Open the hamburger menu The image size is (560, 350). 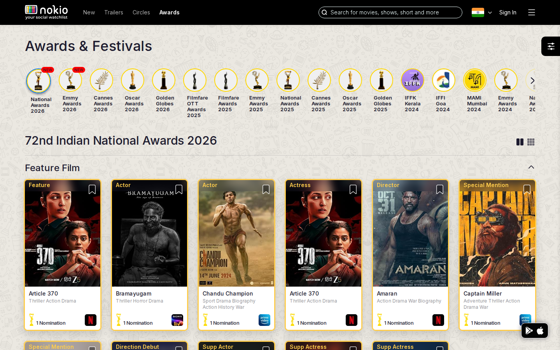532,12
